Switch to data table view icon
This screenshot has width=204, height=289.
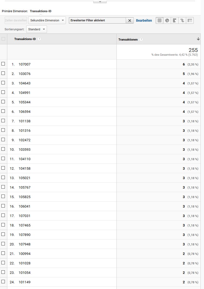(160, 20)
